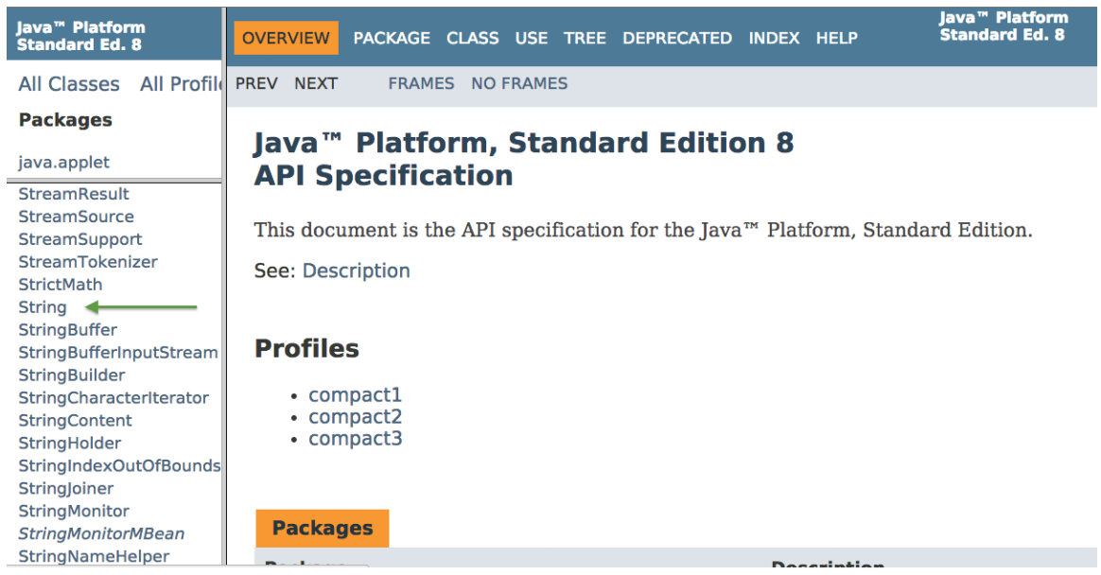
Task: Open the String class link
Action: pyautogui.click(x=43, y=307)
